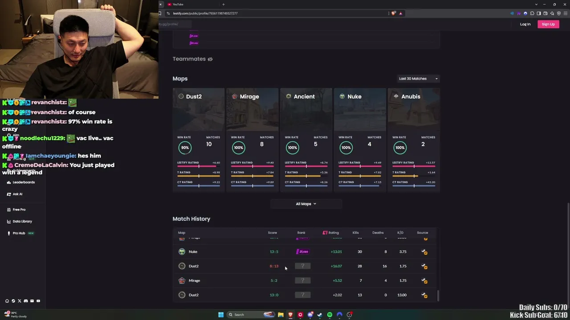Click the Dust2 Leetify Rating bar

click(x=199, y=166)
